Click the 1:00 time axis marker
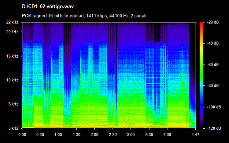The image size is (229, 143). click(58, 135)
